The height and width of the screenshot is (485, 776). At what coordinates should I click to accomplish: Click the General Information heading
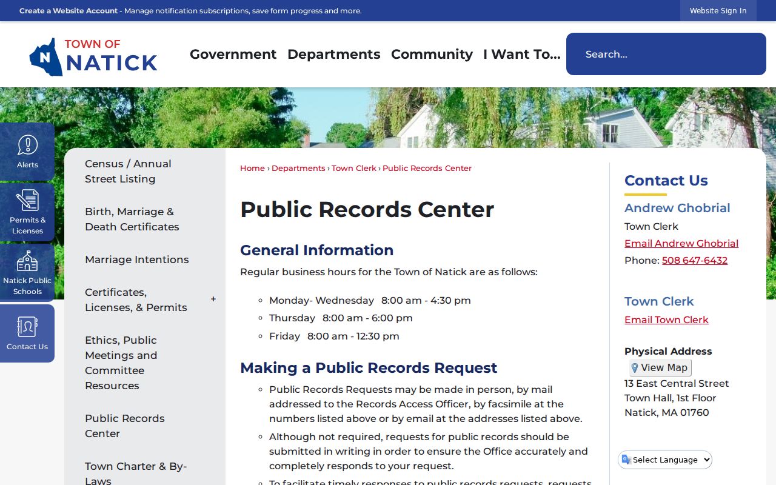tap(316, 250)
